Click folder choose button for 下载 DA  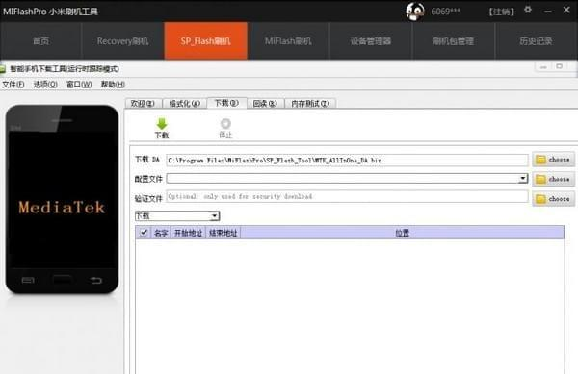[553, 160]
